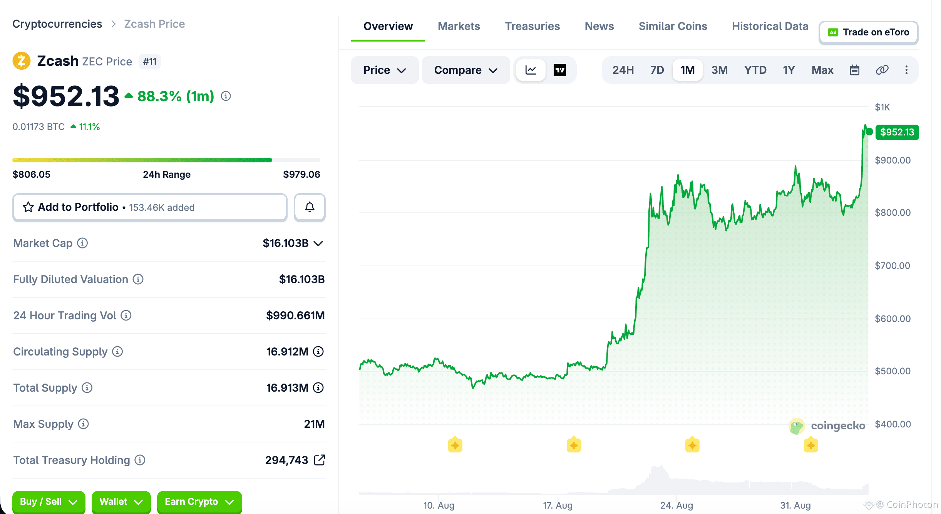Select the 24H time range
The width and height of the screenshot is (941, 514).
(623, 70)
